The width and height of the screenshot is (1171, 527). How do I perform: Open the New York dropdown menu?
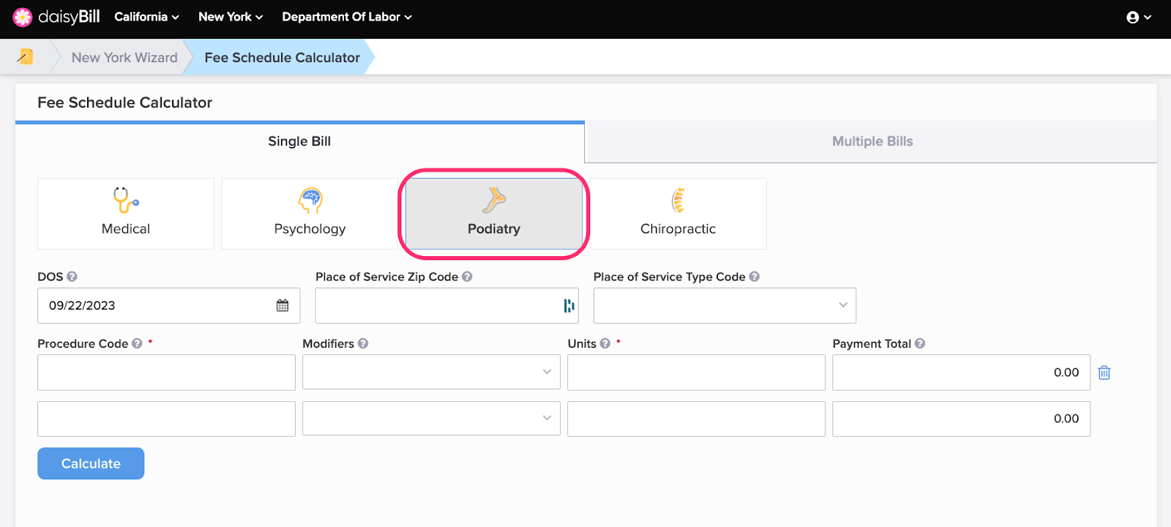point(231,17)
